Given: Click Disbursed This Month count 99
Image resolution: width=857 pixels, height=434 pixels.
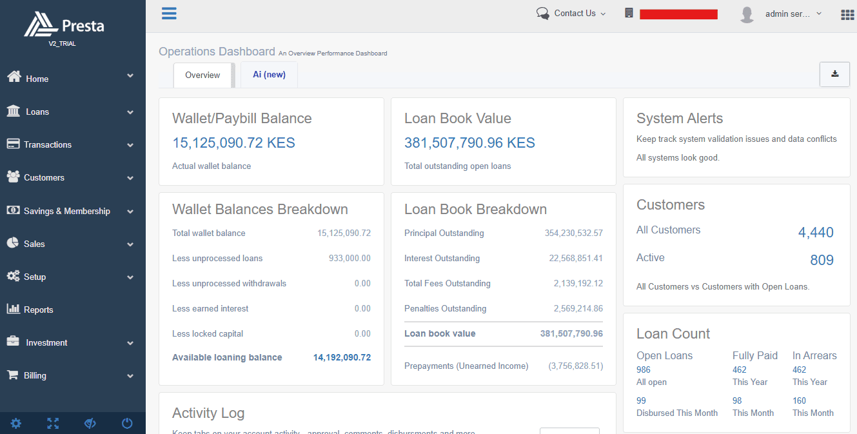Looking at the screenshot, I should pyautogui.click(x=641, y=400).
